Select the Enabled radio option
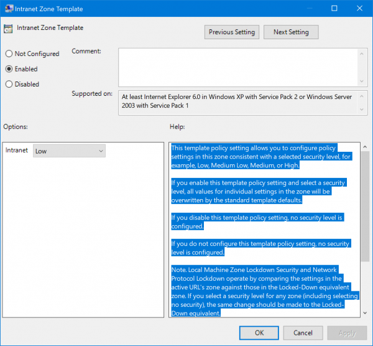373x346 pixels. coord(9,69)
